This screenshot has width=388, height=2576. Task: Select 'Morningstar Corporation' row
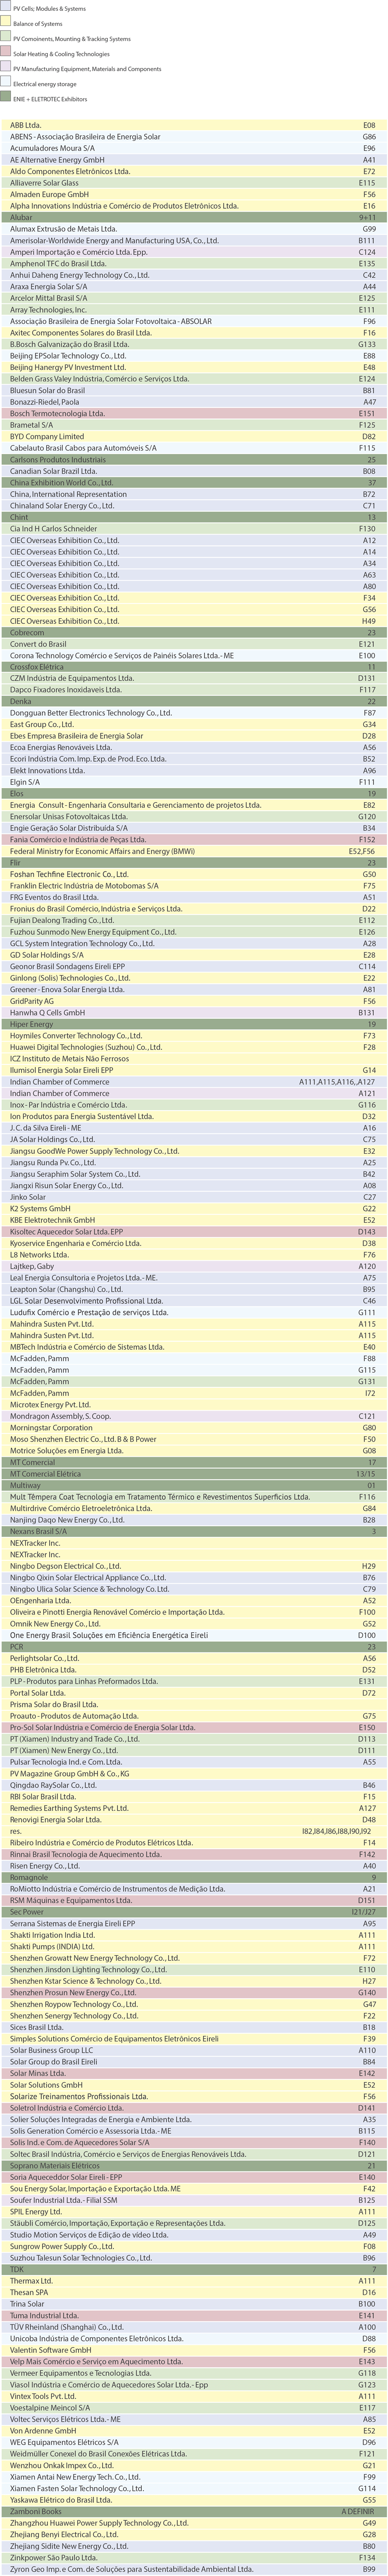[x=194, y=1427]
